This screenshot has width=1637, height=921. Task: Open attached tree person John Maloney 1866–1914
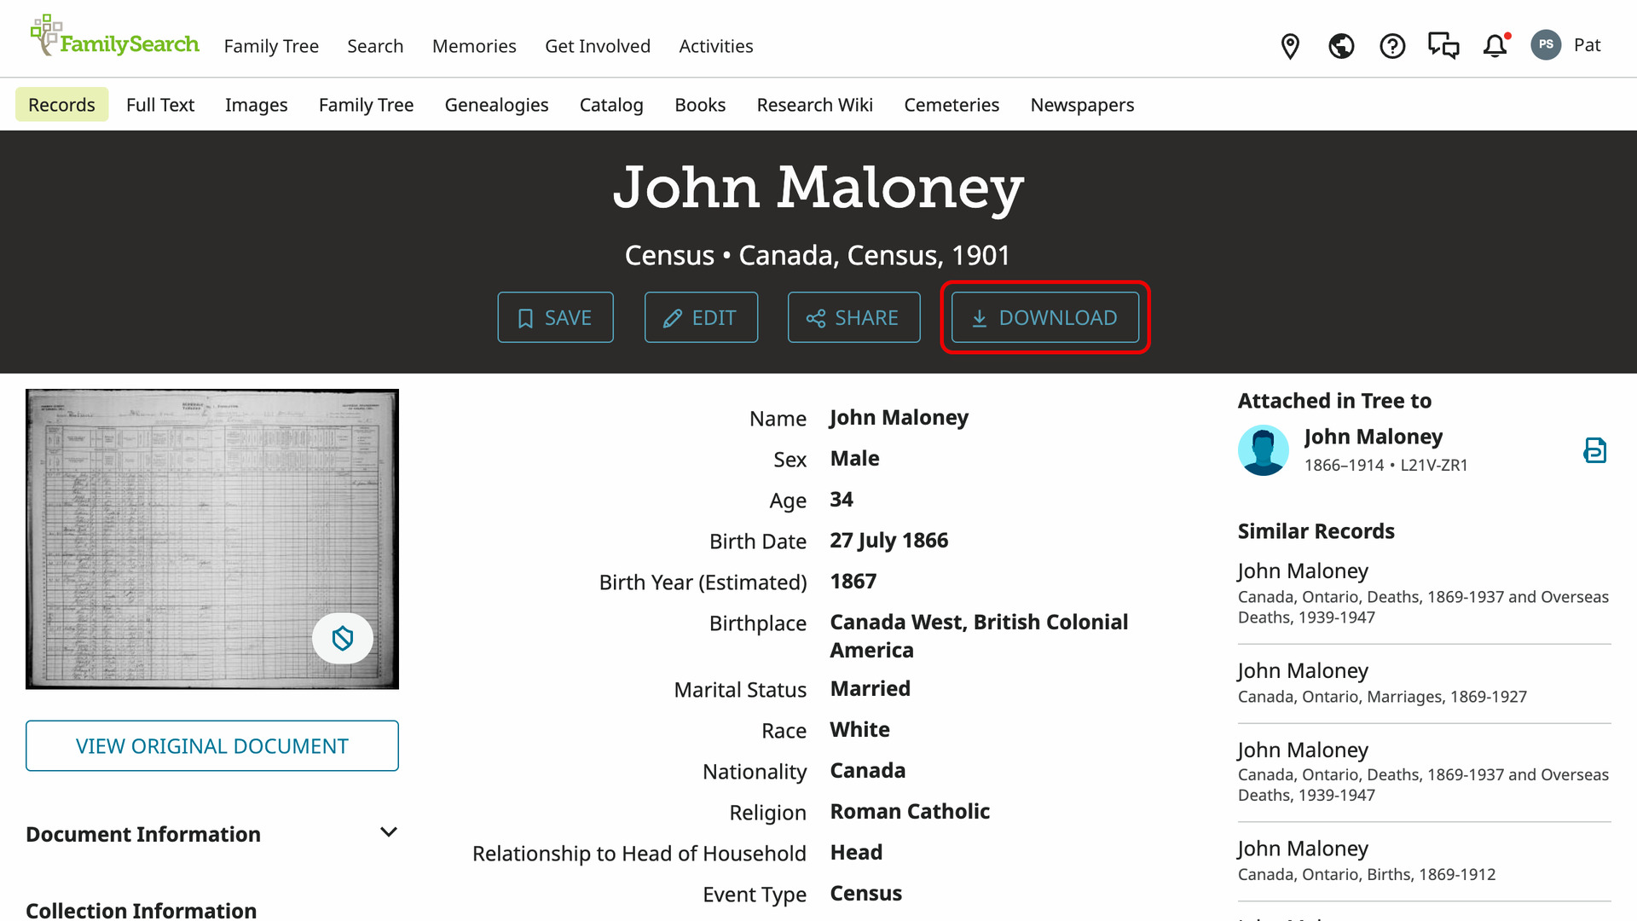(x=1374, y=437)
